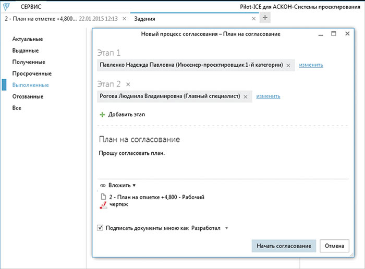Screen dimensions: 365x269
Task: Click Начать согласование button
Action: pyautogui.click(x=284, y=246)
